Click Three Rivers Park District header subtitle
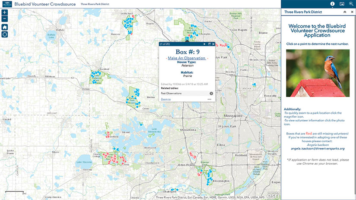356x200 pixels. tap(95, 4)
